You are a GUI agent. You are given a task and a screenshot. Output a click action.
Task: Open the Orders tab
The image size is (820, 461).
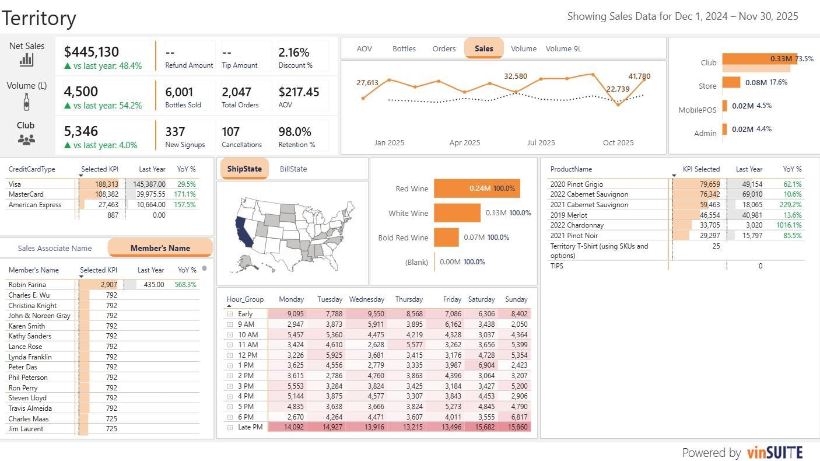click(444, 48)
